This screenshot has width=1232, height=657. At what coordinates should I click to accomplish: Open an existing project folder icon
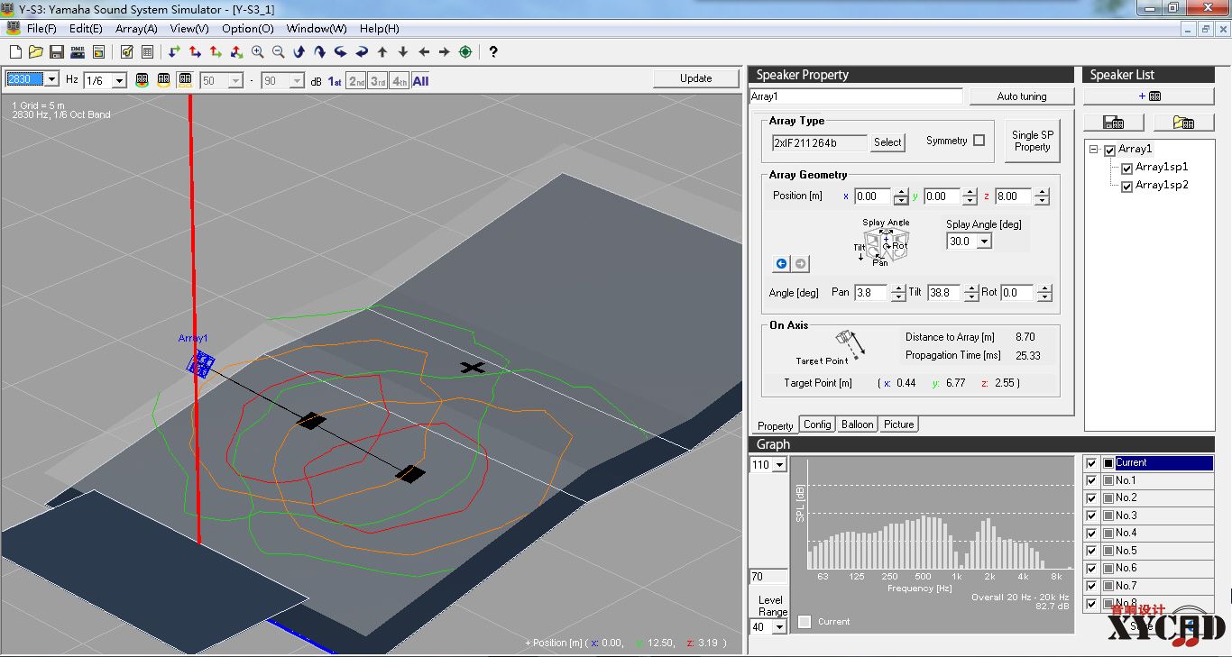36,52
